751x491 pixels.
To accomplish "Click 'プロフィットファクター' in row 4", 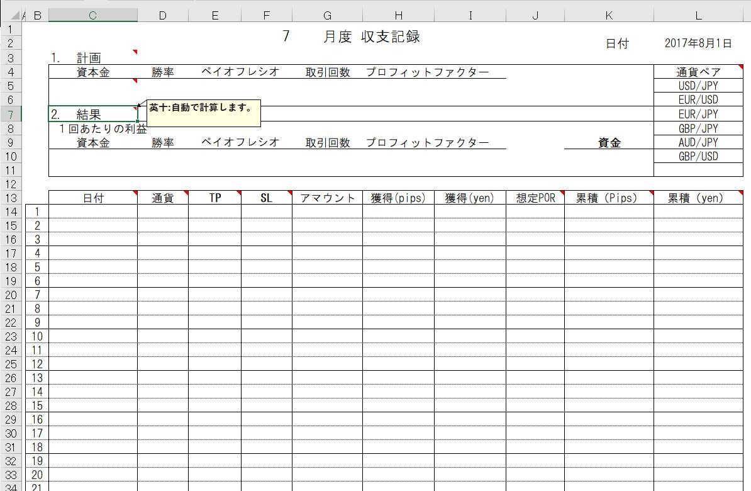I will tap(428, 72).
